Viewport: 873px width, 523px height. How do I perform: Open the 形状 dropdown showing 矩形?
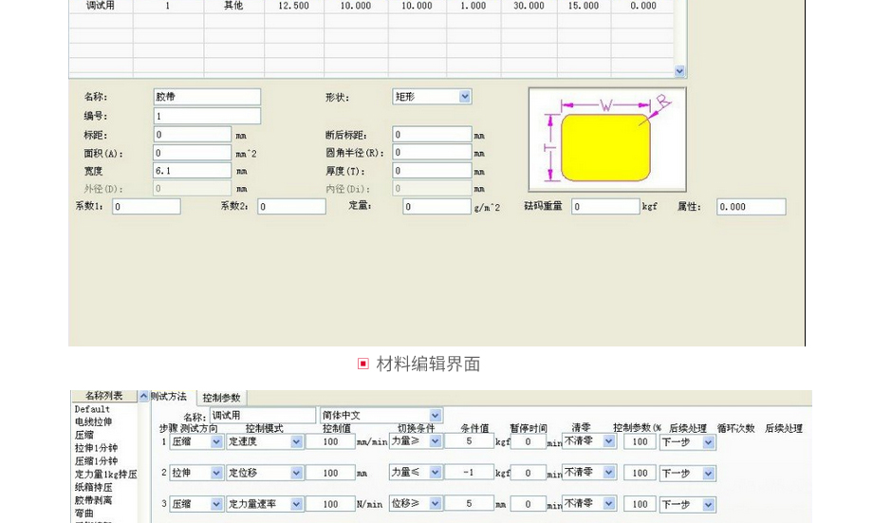point(465,97)
